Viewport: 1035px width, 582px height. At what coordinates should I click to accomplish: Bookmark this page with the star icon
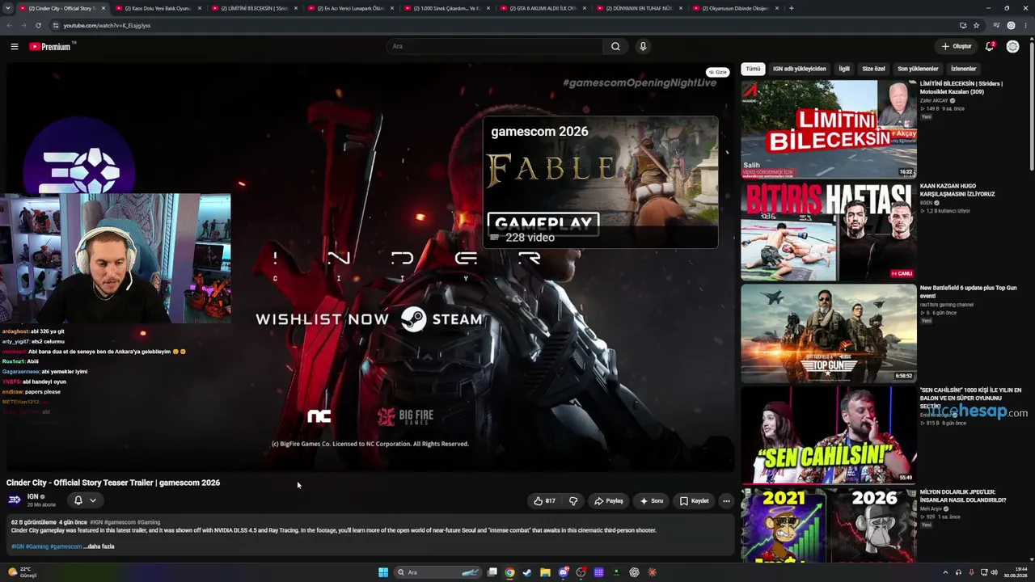coord(976,25)
